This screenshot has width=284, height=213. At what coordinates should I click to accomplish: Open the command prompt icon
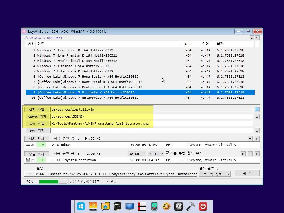coord(118,206)
